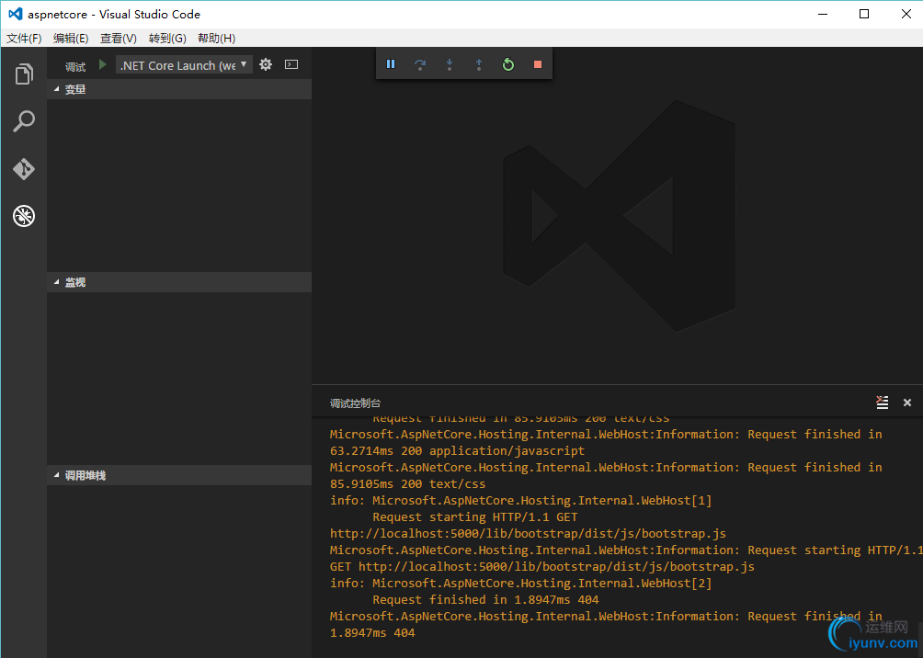Click the 'Request finished in 1.8947ms 404' line
Viewport: 923px width, 658px height.
point(485,600)
